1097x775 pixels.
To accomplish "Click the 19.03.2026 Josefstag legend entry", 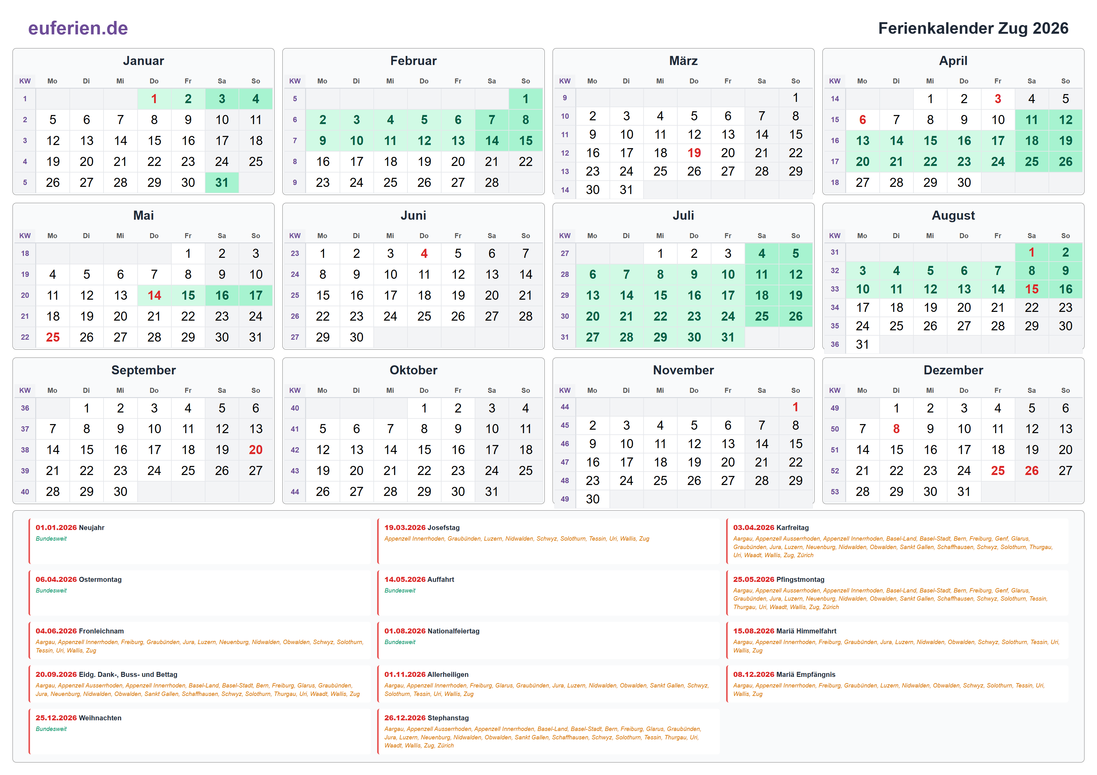I will pos(548,541).
